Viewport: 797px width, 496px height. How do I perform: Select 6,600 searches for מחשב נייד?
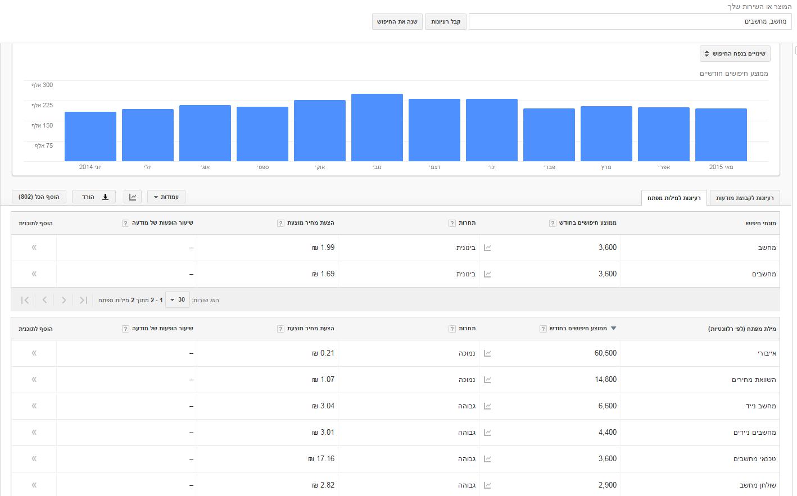coord(608,406)
